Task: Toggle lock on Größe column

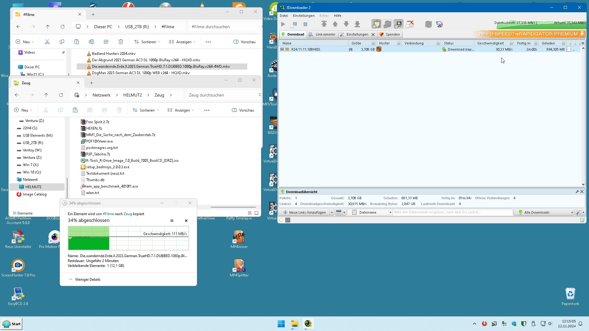Action: coord(373,43)
